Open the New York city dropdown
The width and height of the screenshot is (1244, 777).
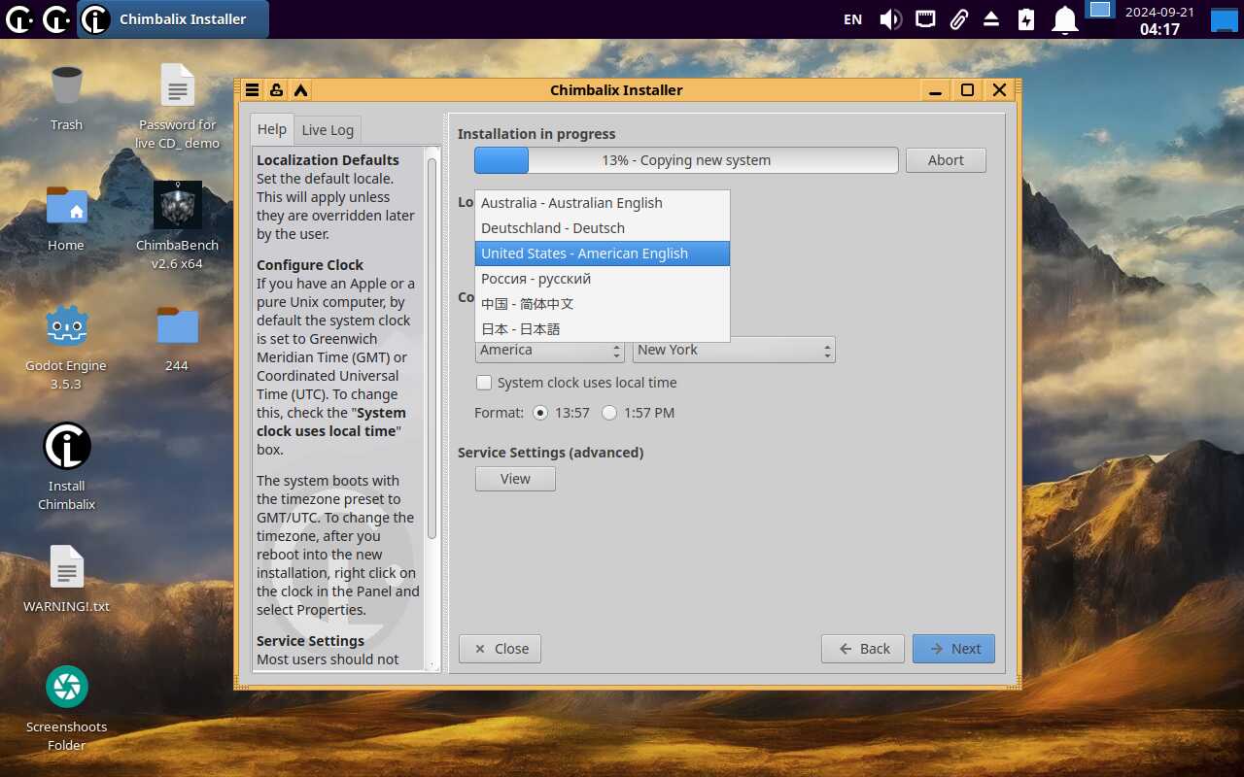point(734,351)
